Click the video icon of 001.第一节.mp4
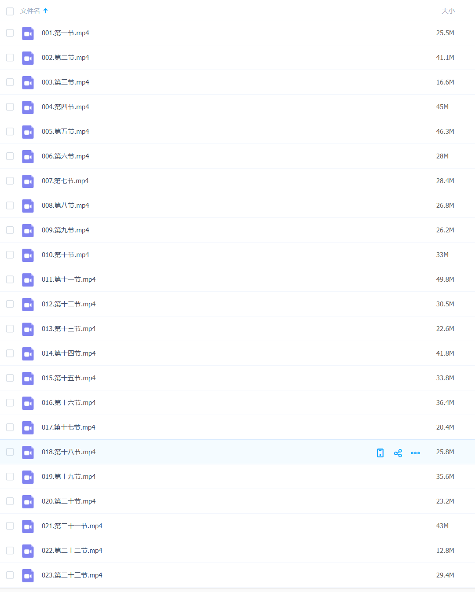 coord(28,33)
